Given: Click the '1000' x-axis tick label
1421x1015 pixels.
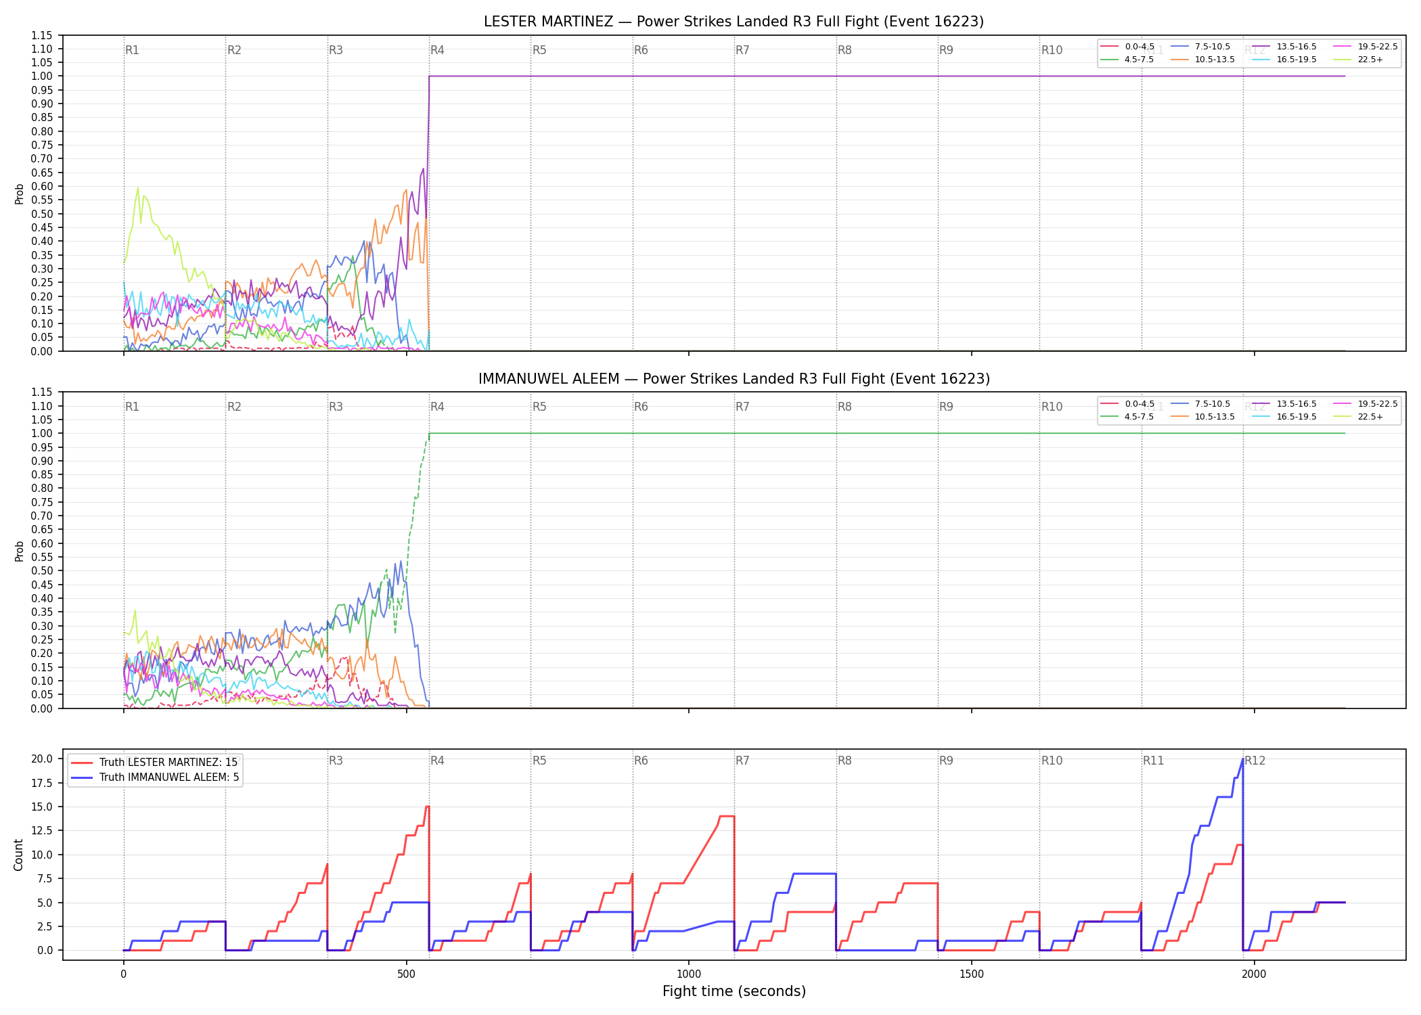Looking at the screenshot, I should [689, 974].
